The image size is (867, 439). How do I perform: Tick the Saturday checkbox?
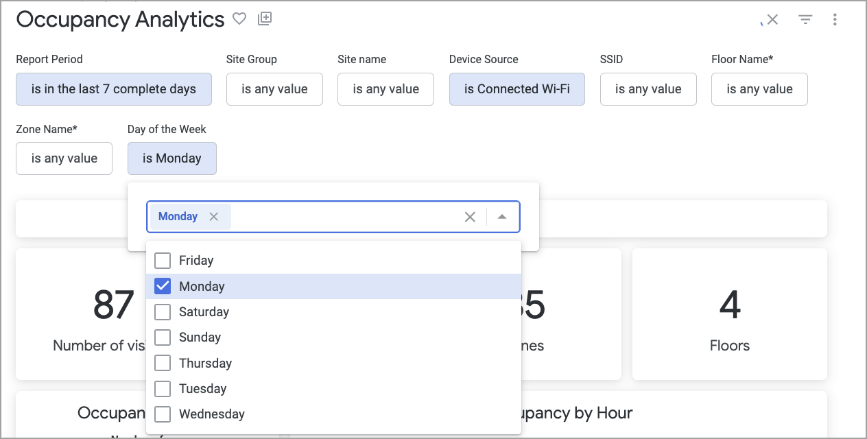pos(163,312)
